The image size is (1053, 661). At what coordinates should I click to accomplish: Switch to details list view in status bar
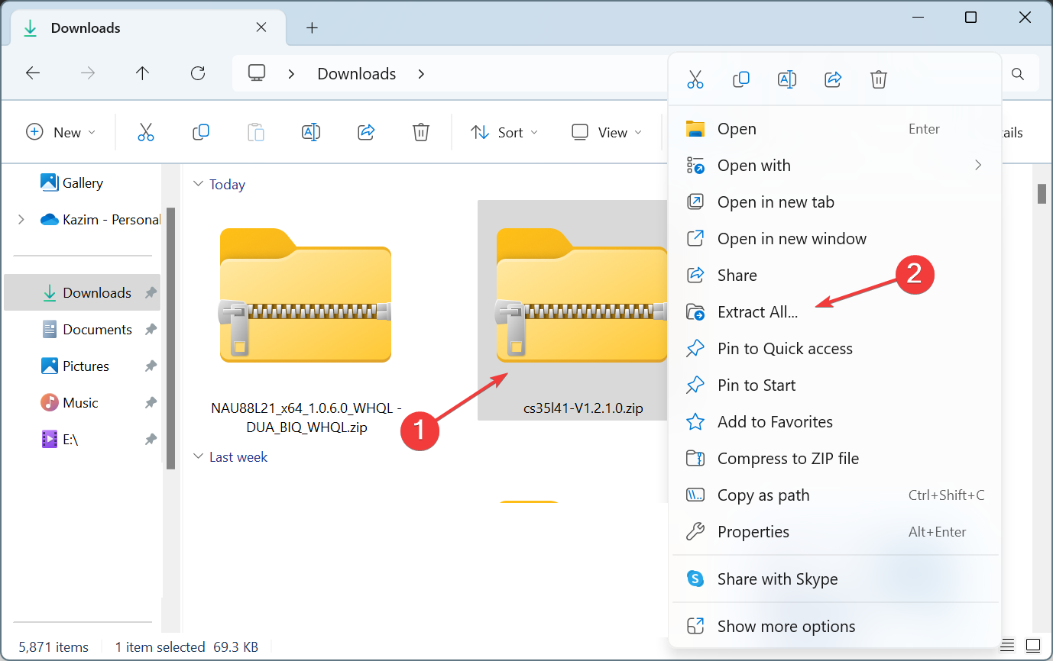pyautogui.click(x=1008, y=645)
